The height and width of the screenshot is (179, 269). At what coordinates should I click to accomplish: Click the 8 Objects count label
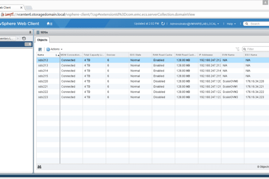click(x=263, y=167)
